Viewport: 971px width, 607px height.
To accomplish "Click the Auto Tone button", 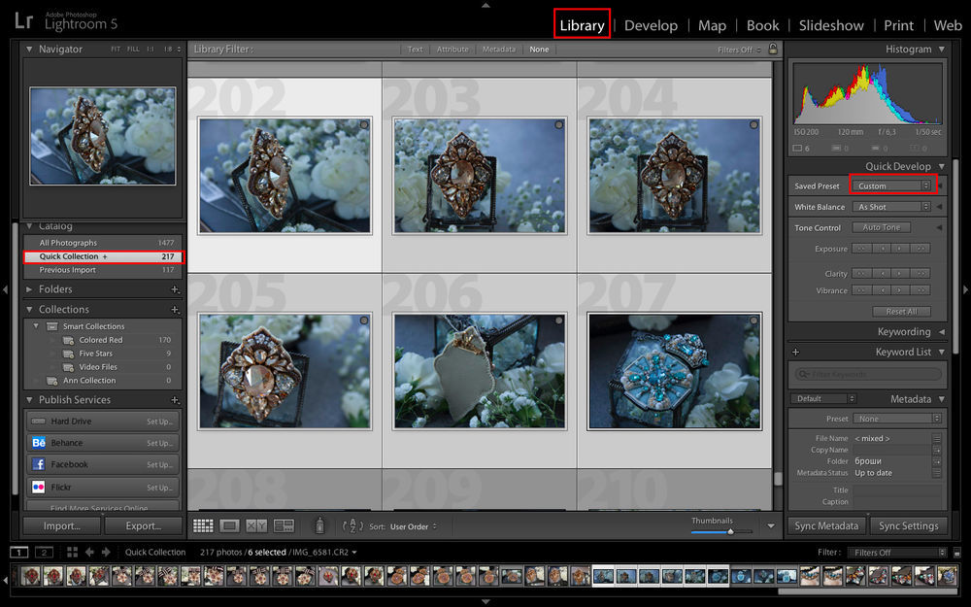I will [x=882, y=227].
